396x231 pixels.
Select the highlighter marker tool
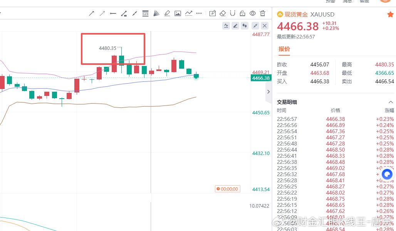point(167,13)
